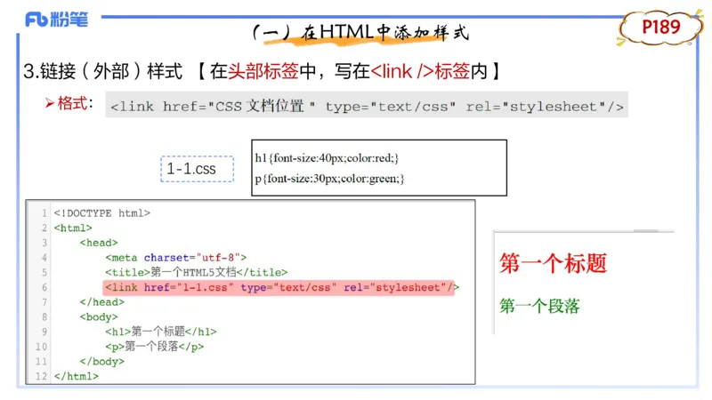Click the green preview text 第一个段落
The image size is (712, 400).
(539, 307)
